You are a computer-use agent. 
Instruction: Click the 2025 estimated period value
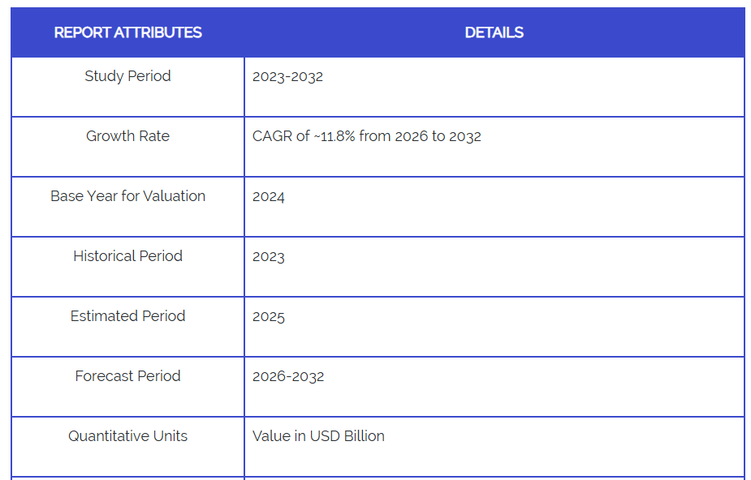click(269, 317)
